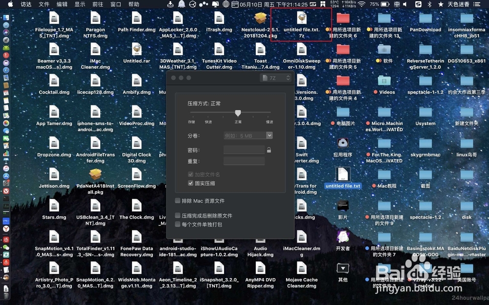Open WeChat from the dock
This screenshot has width=489, height=305.
[x=6, y=247]
